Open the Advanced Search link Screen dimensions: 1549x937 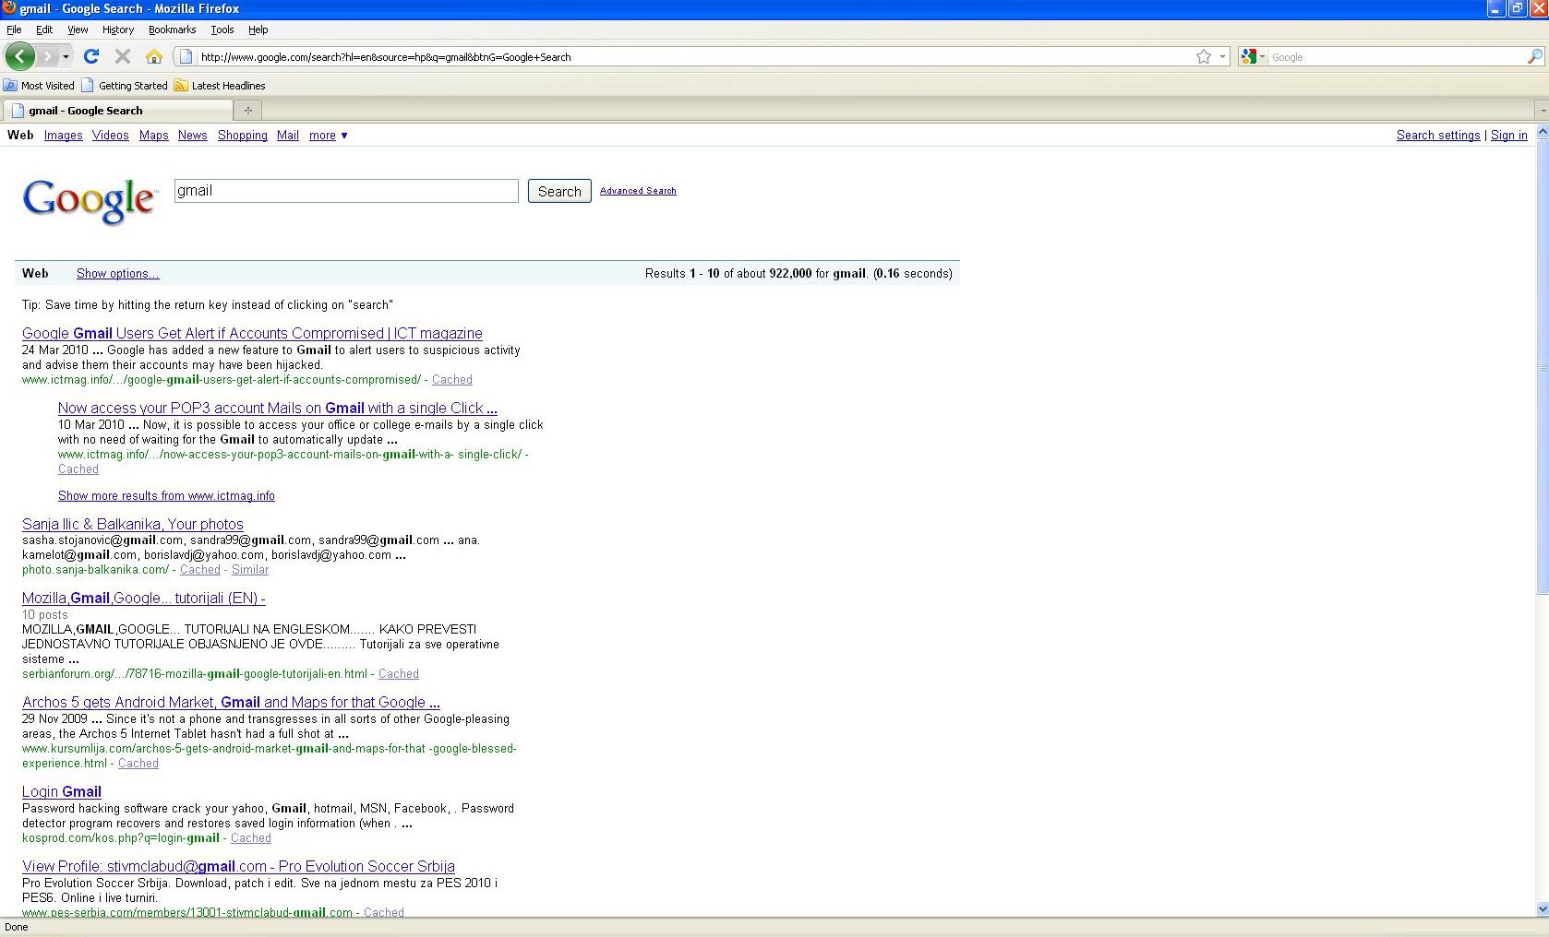(x=638, y=191)
